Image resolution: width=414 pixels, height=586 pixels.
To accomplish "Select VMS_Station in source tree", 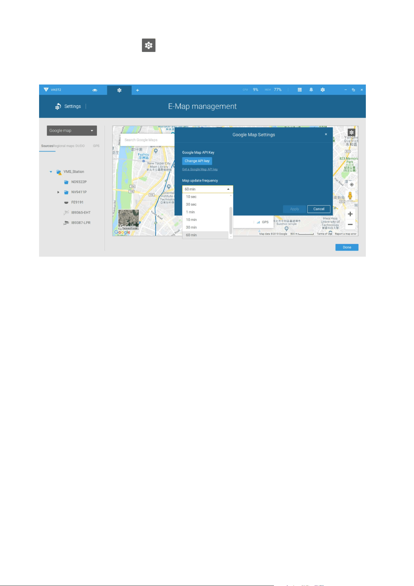I will (74, 172).
